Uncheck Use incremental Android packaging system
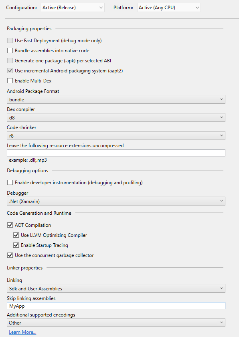239x337 pixels. (x=10, y=70)
